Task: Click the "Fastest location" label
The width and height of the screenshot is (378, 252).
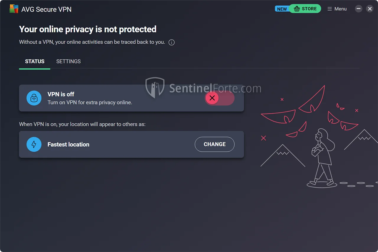Action: (x=68, y=144)
